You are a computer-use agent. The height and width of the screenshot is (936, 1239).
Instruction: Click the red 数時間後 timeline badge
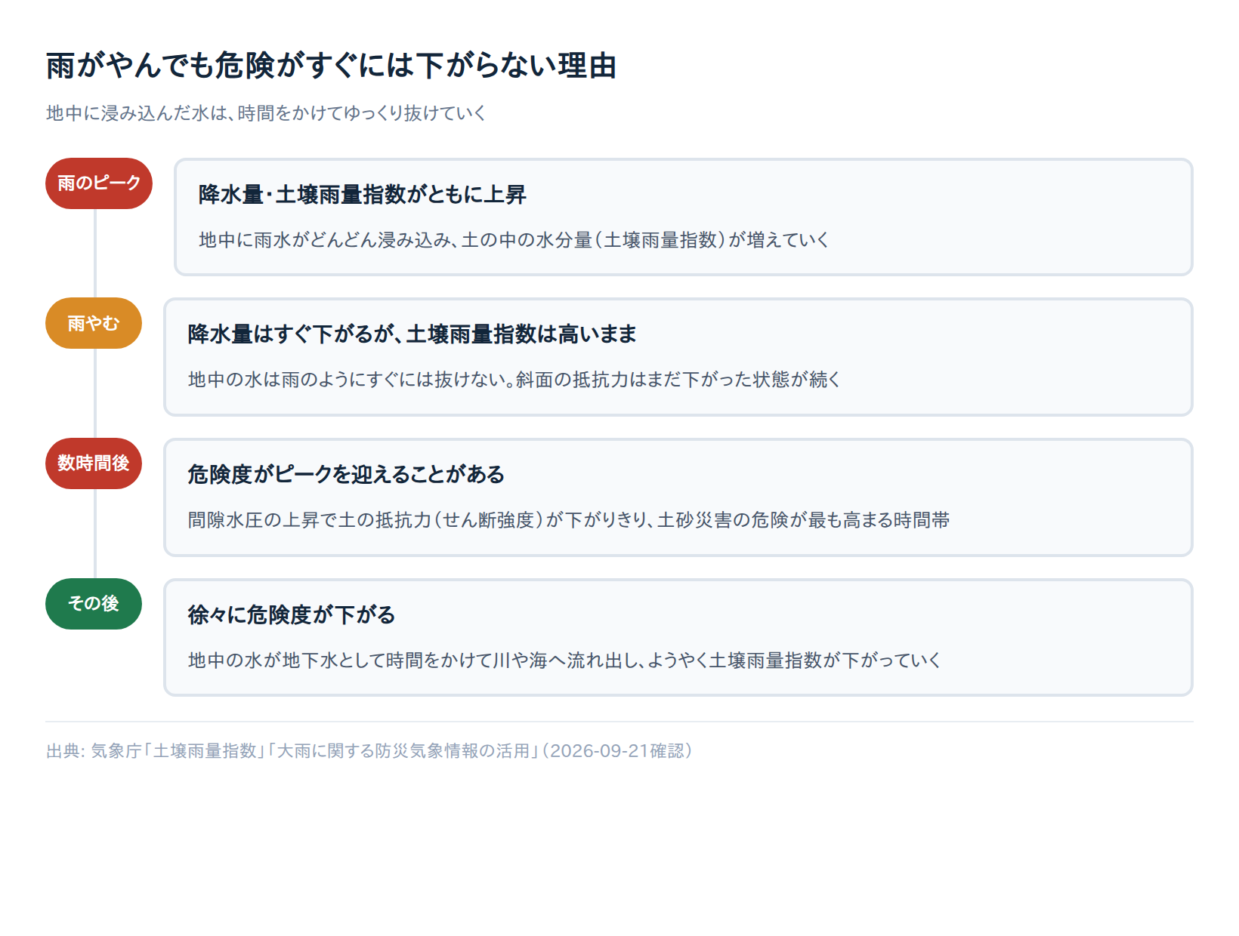(94, 463)
